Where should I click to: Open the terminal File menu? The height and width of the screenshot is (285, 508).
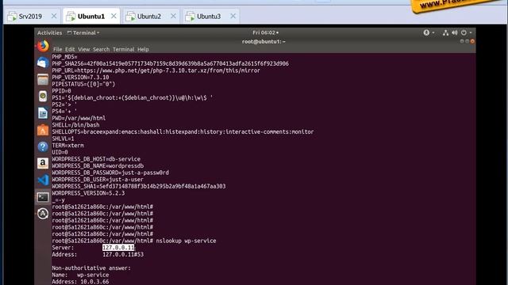coord(57,49)
